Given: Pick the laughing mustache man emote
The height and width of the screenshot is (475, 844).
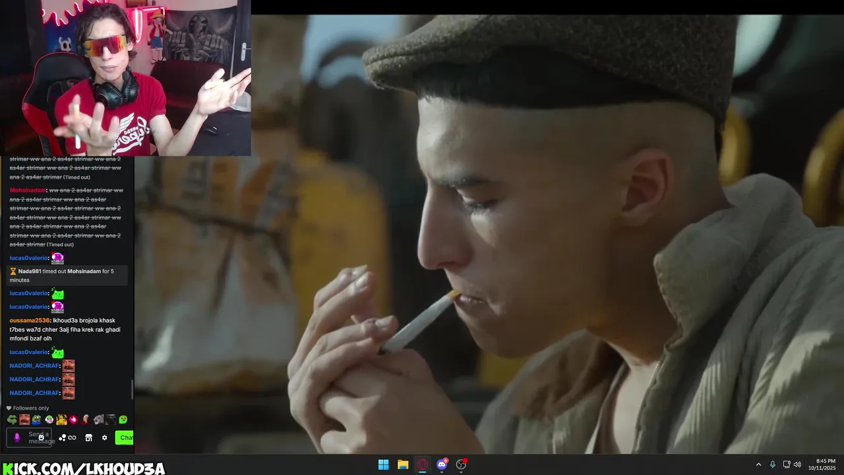Looking at the screenshot, I should pyautogui.click(x=24, y=419).
